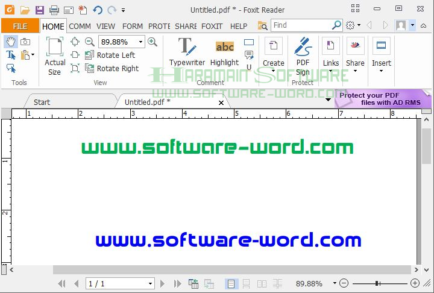The width and height of the screenshot is (434, 293).
Task: Switch to the HOME ribbon tab
Action: coord(53,27)
